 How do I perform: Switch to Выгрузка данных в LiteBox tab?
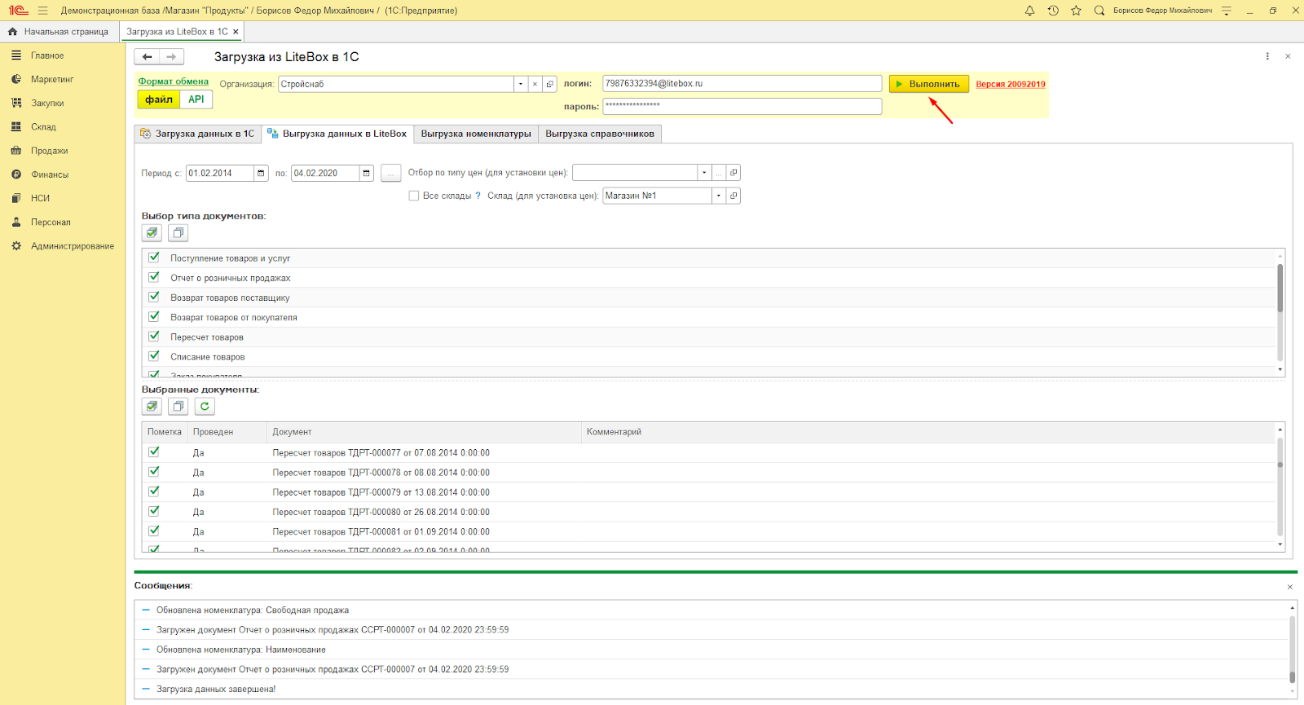[337, 134]
